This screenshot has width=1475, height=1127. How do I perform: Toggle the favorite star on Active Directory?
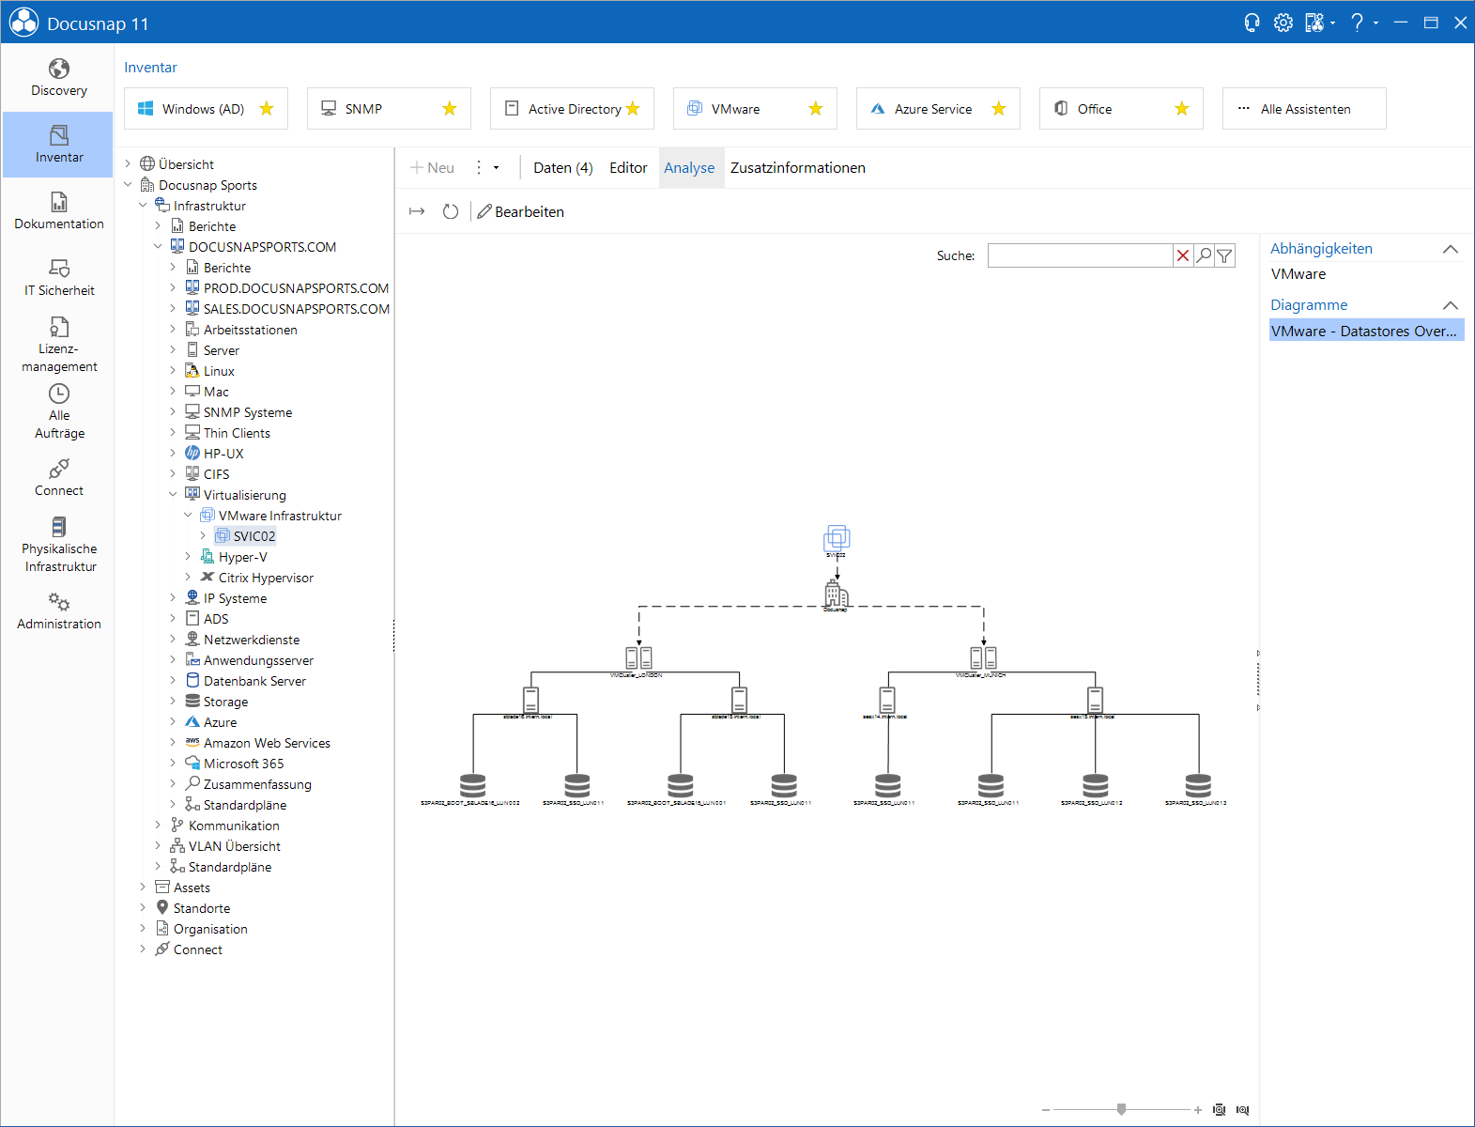pos(633,109)
